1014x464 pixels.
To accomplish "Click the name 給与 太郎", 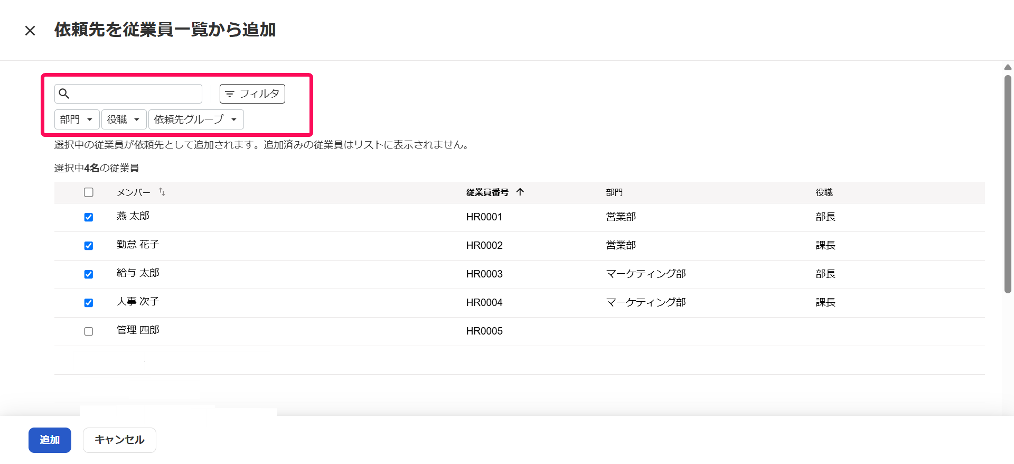I will [138, 273].
